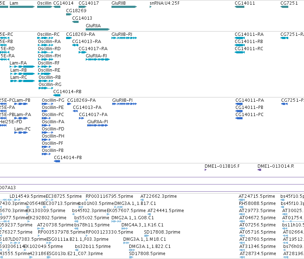Click the Oscillin-PH protein label
Screen dimensions: 304x259
pos(53,136)
